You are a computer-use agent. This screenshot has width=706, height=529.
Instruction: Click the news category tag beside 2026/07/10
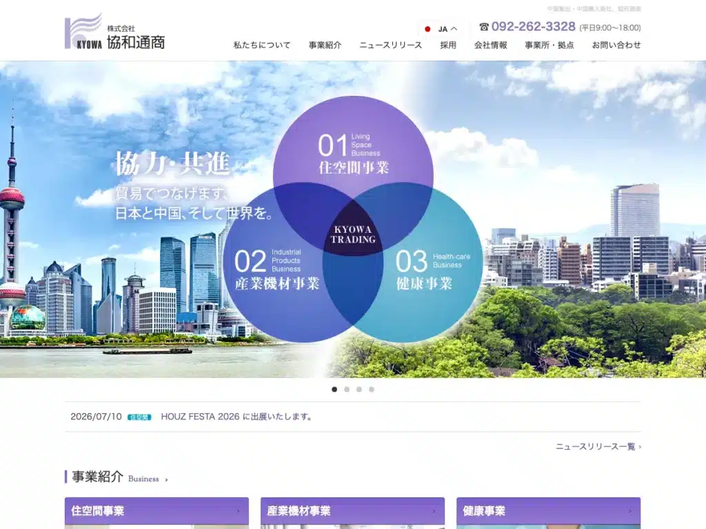(x=139, y=417)
